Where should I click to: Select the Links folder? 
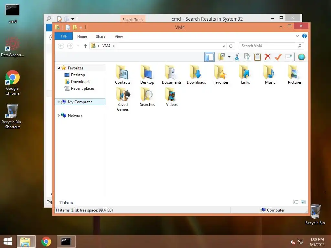245,75
